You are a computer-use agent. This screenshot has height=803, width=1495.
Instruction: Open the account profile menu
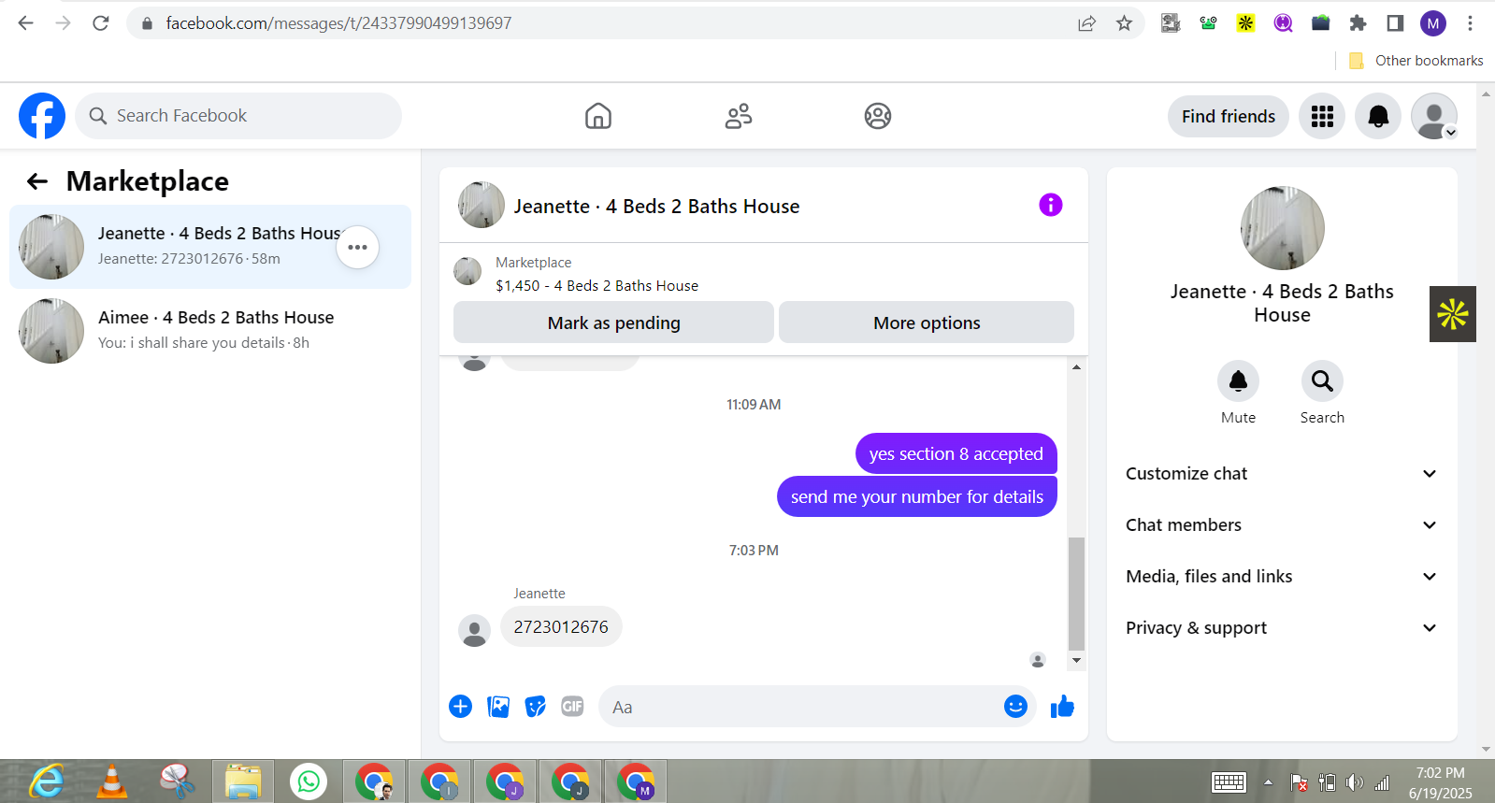click(x=1434, y=116)
